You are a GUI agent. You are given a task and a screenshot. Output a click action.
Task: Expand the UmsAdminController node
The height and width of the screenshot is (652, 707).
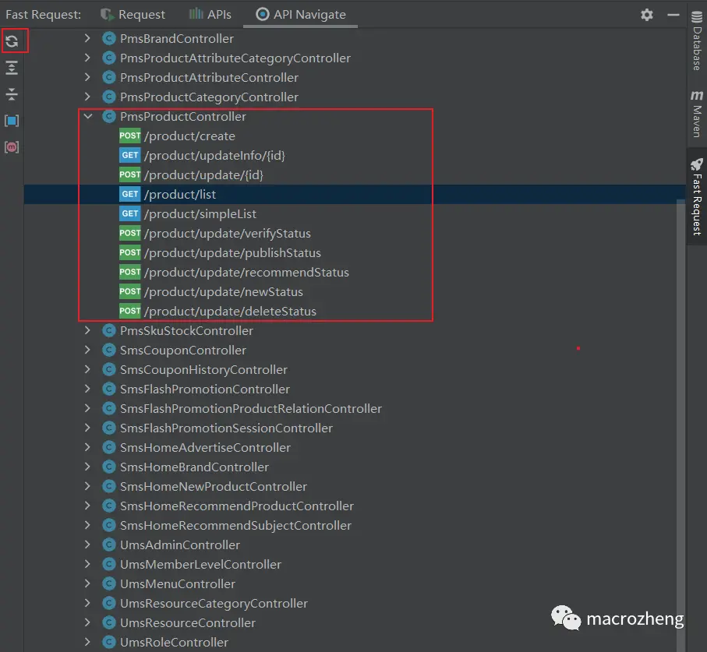(87, 545)
